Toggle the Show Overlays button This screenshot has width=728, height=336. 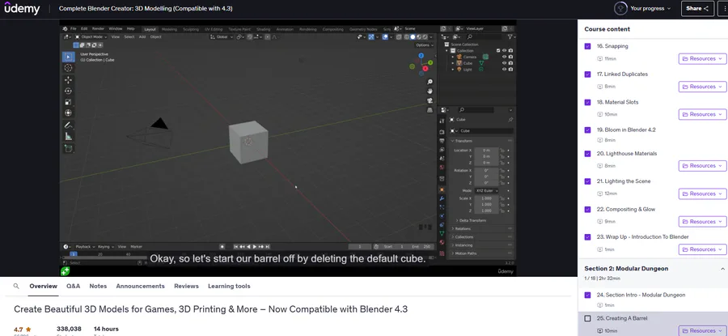(385, 36)
